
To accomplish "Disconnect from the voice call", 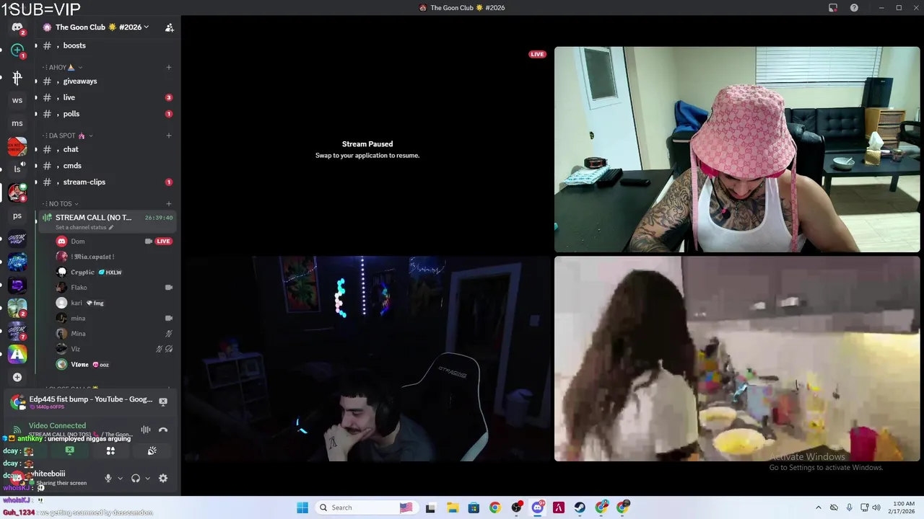I will point(163,430).
